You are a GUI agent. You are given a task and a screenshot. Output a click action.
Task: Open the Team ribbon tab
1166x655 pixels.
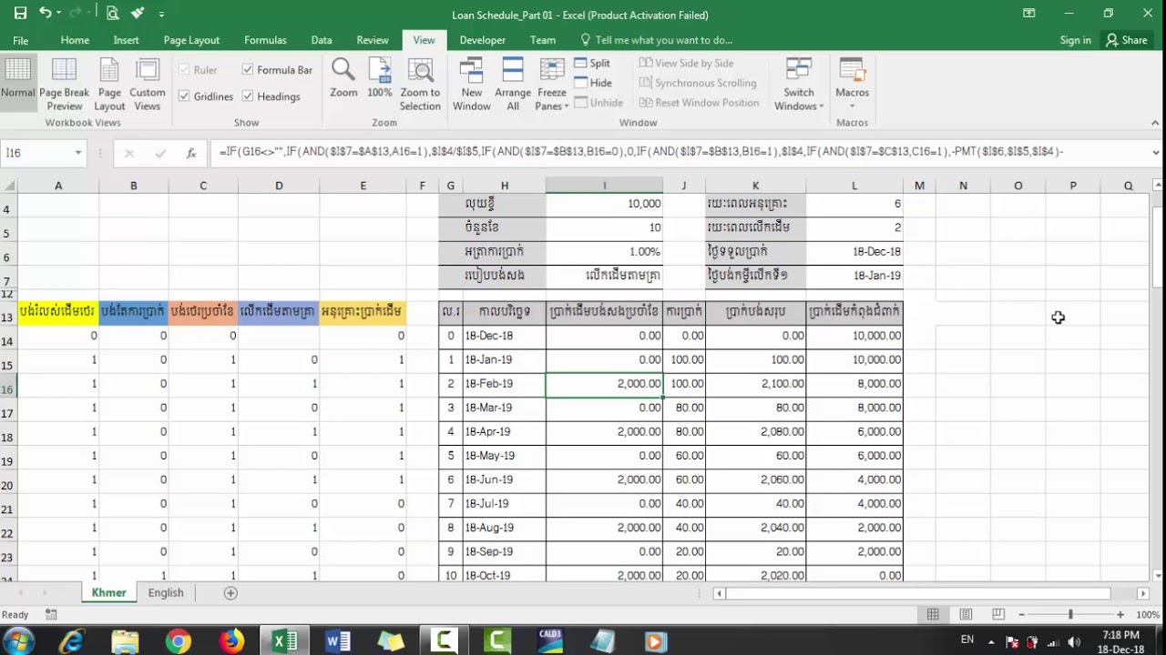(x=543, y=40)
